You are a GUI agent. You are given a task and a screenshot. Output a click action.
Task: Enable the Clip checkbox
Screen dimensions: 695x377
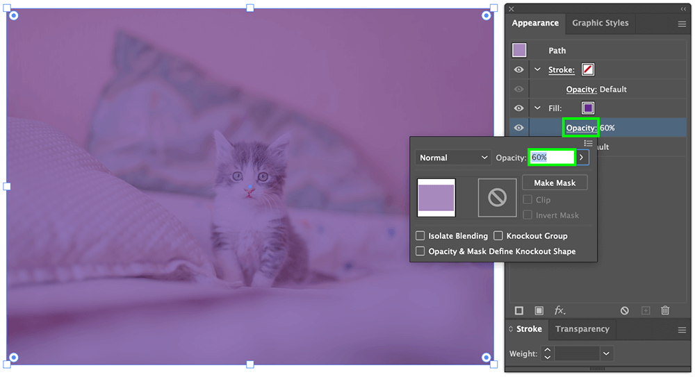(x=528, y=200)
